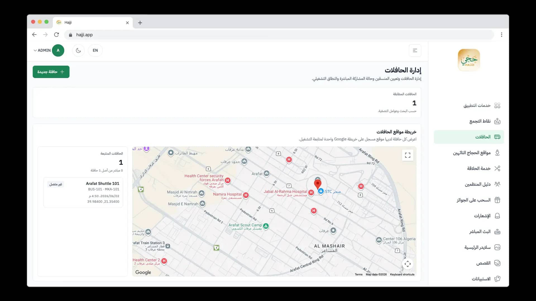
Task: Click the حافلة جديدة add bus button
Action: (x=51, y=72)
